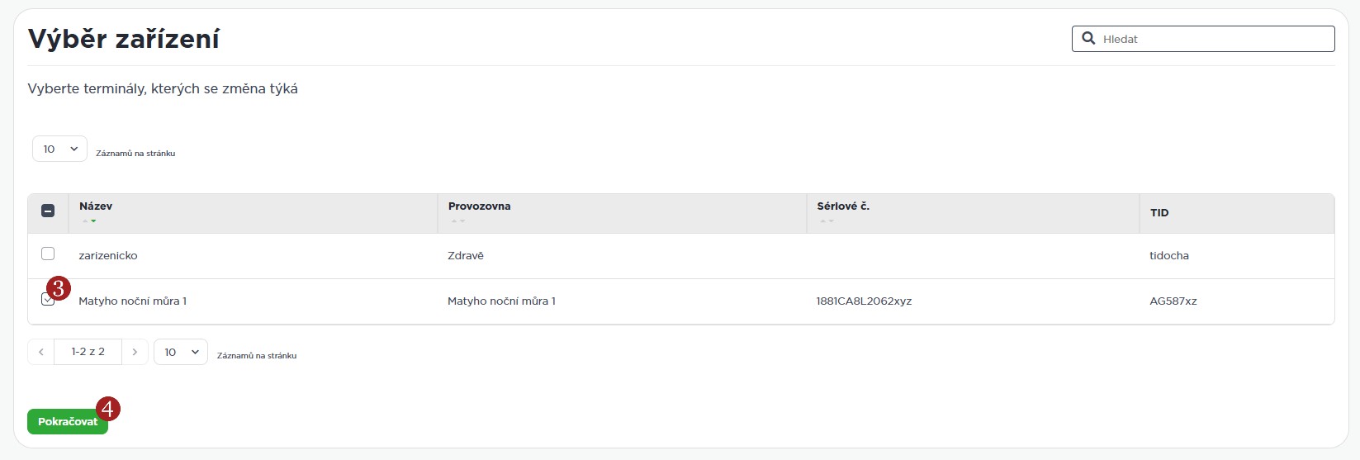Viewport: 1360px width, 460px height.
Task: Check the zarizenicko row checkbox
Action: [48, 254]
